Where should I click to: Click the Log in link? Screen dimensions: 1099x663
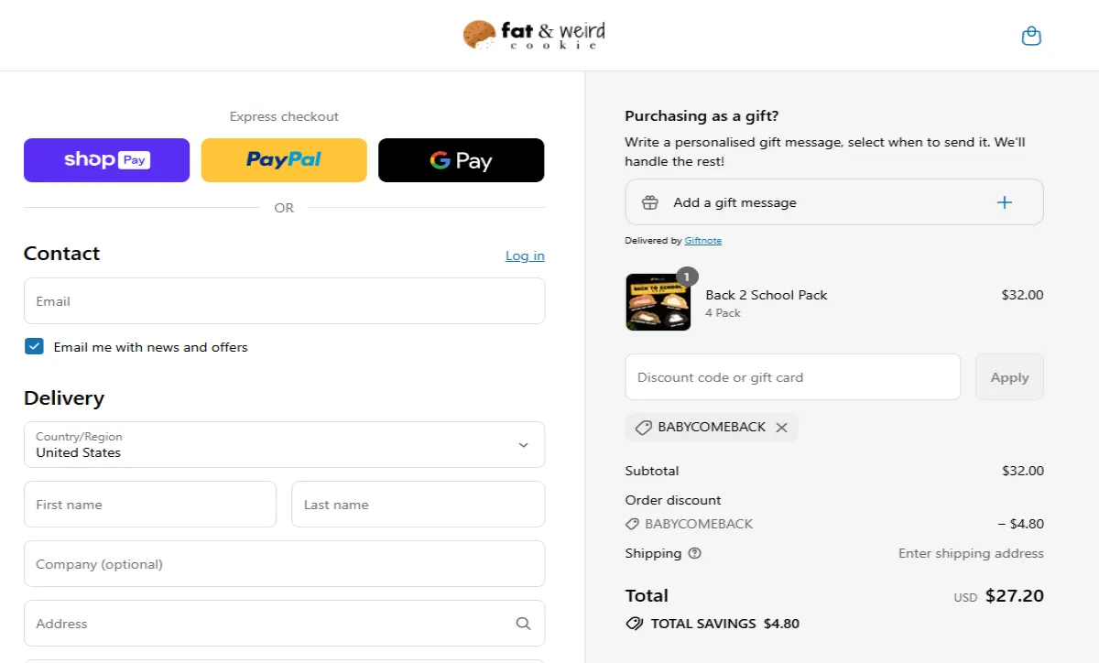(524, 255)
